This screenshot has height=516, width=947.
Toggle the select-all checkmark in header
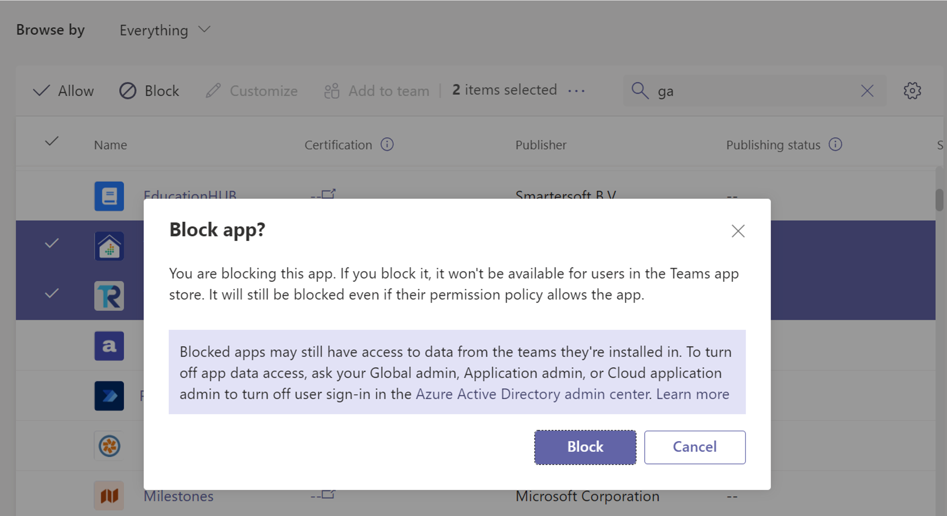52,141
